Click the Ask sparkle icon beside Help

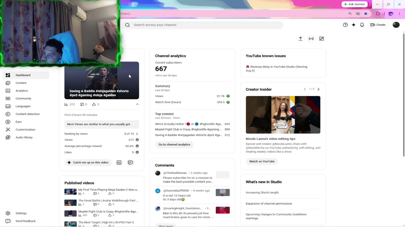click(353, 25)
